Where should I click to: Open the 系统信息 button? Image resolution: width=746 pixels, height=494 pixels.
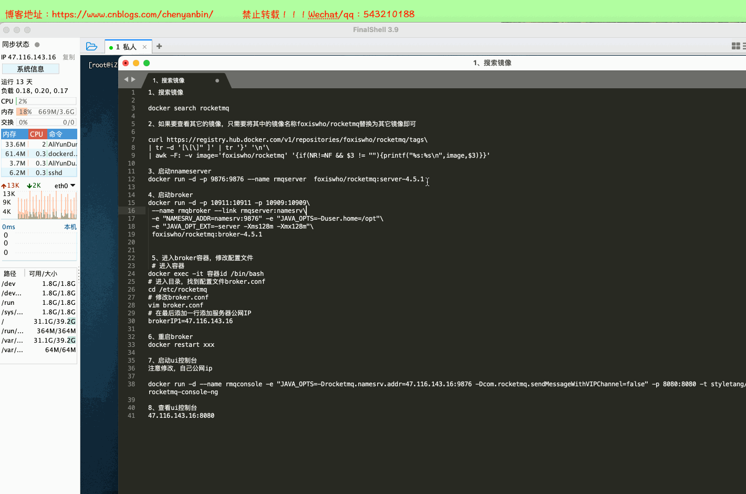(x=30, y=69)
